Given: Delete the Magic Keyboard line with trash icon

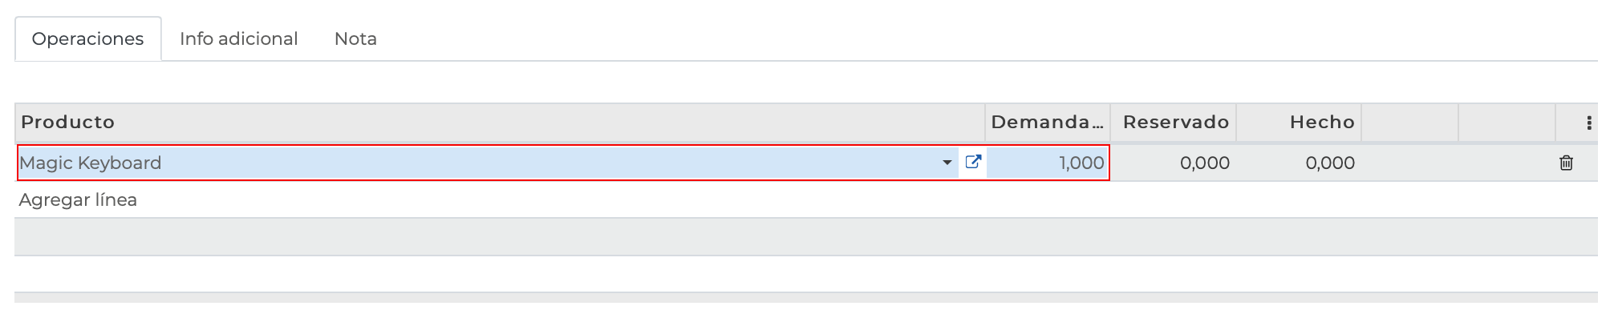Looking at the screenshot, I should point(1565,163).
